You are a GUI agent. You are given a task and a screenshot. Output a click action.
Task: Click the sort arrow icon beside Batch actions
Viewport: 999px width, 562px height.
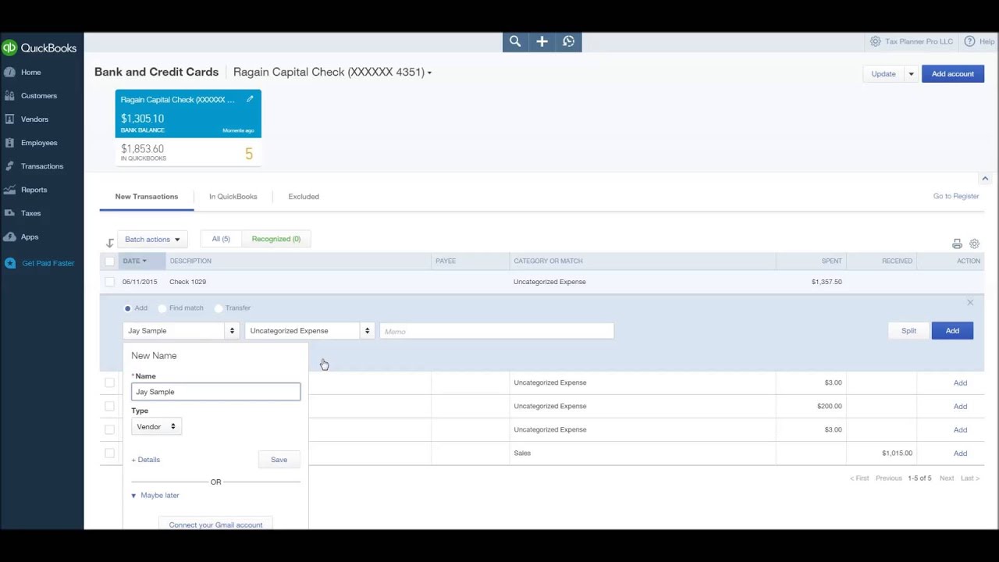(x=109, y=243)
